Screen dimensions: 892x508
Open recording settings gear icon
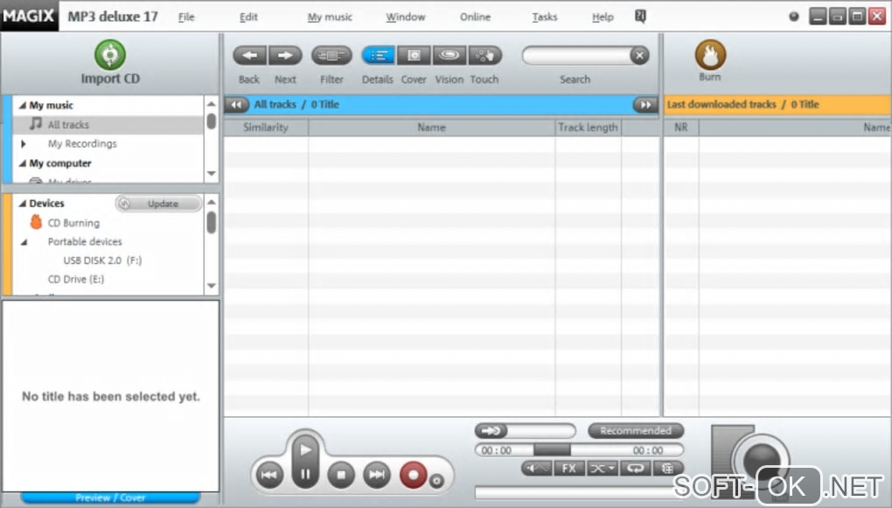(x=436, y=481)
